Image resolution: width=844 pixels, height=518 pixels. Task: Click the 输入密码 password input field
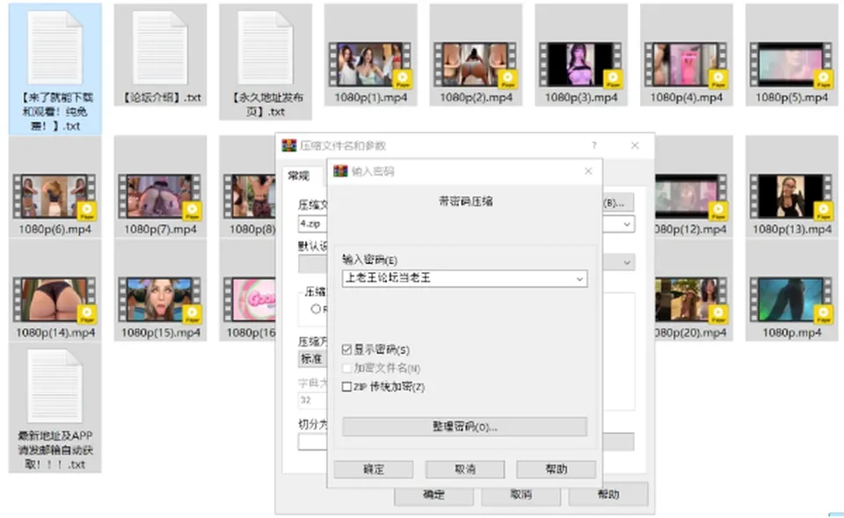(x=458, y=278)
